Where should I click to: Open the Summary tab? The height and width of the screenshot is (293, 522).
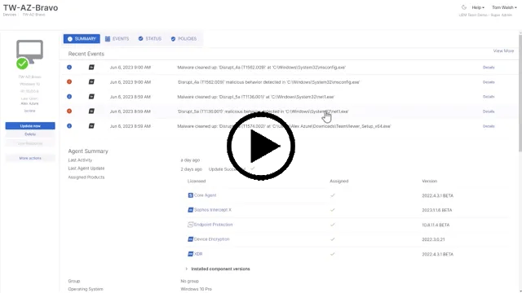[x=82, y=39]
